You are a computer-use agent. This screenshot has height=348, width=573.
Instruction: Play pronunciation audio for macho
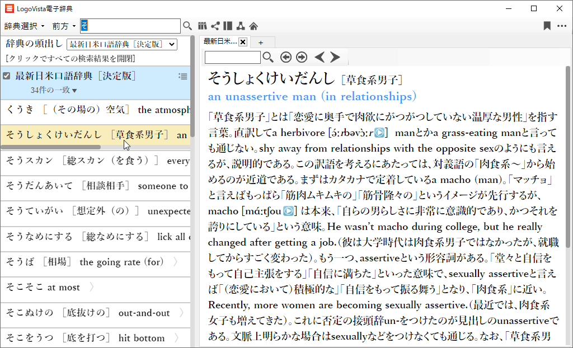click(x=288, y=211)
